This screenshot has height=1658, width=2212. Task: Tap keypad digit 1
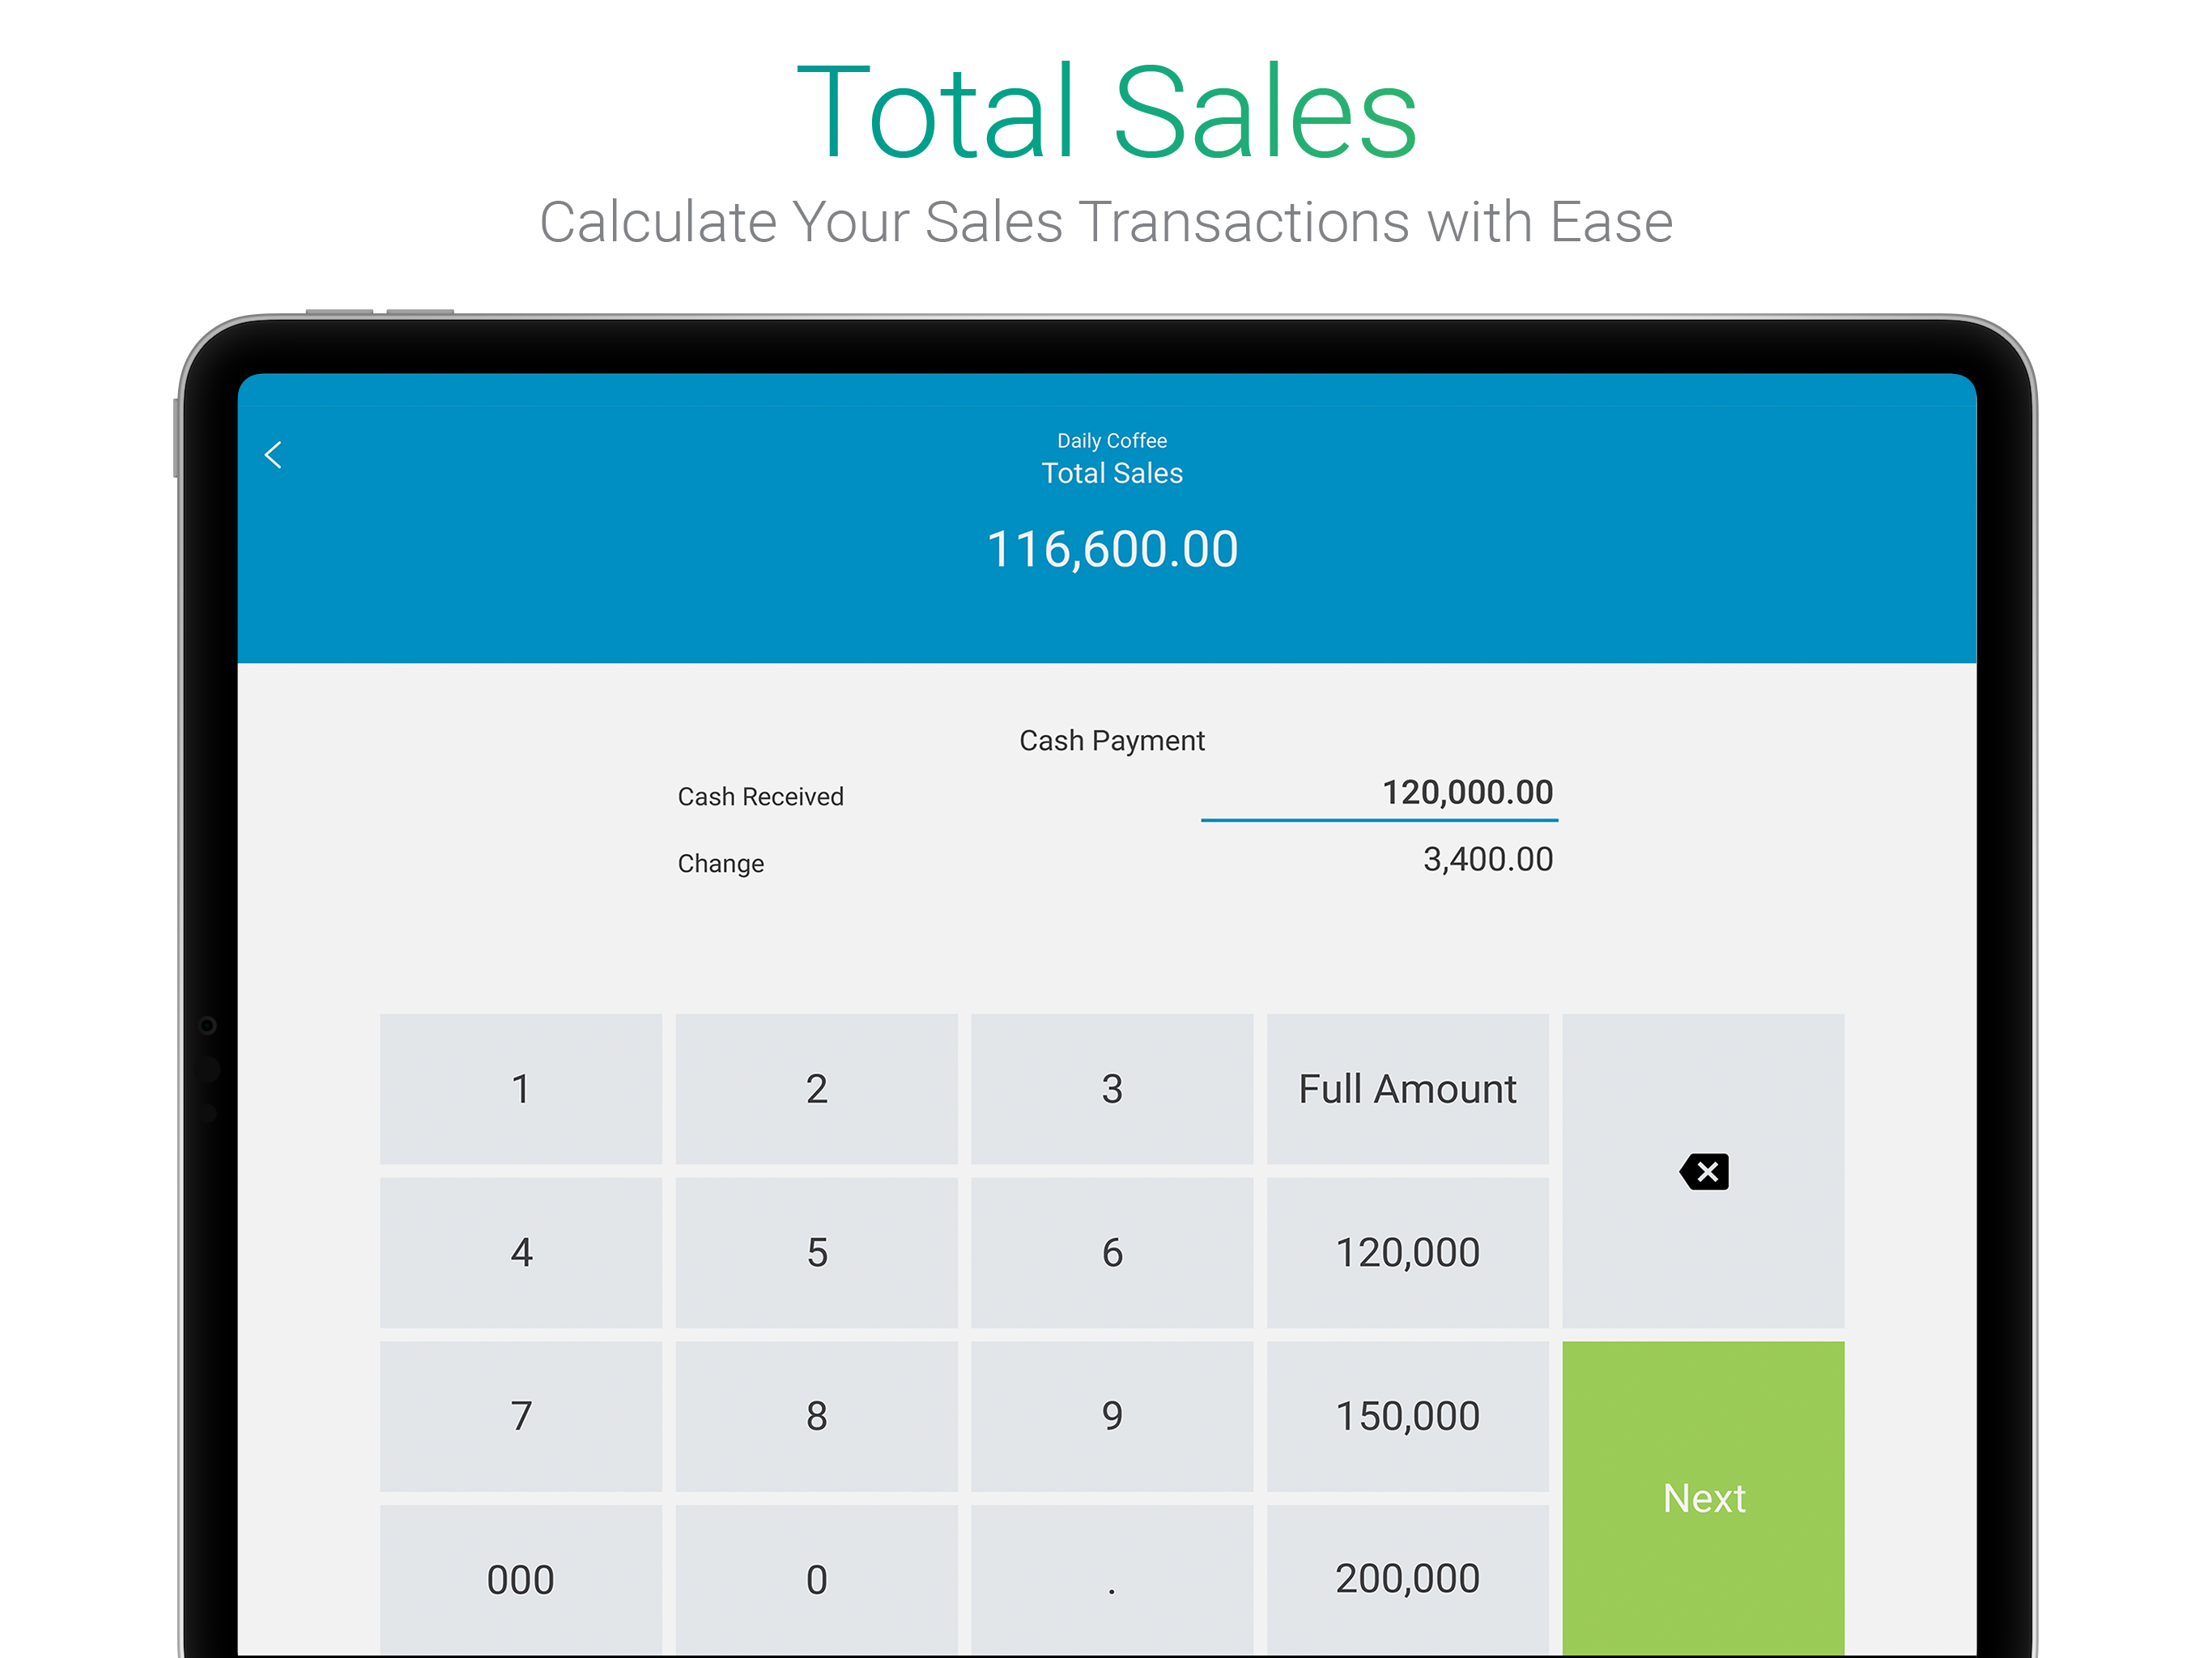[521, 1089]
